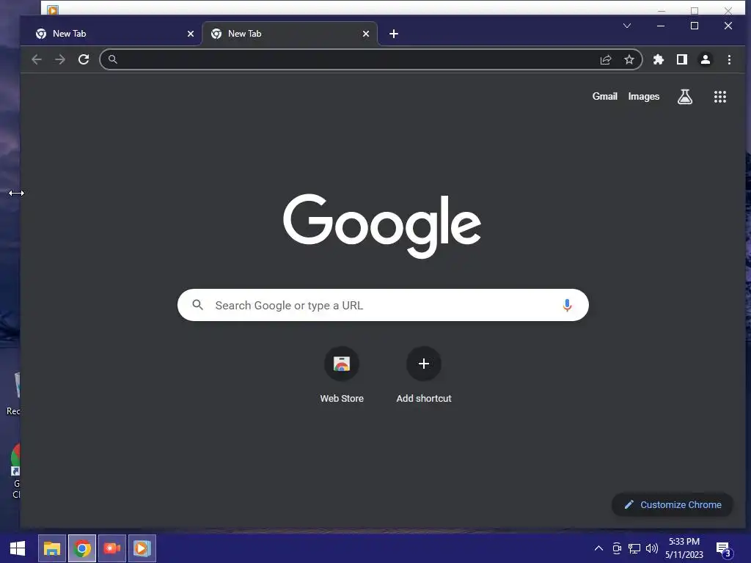Open the Images link
Image resolution: width=751 pixels, height=563 pixels.
click(644, 96)
